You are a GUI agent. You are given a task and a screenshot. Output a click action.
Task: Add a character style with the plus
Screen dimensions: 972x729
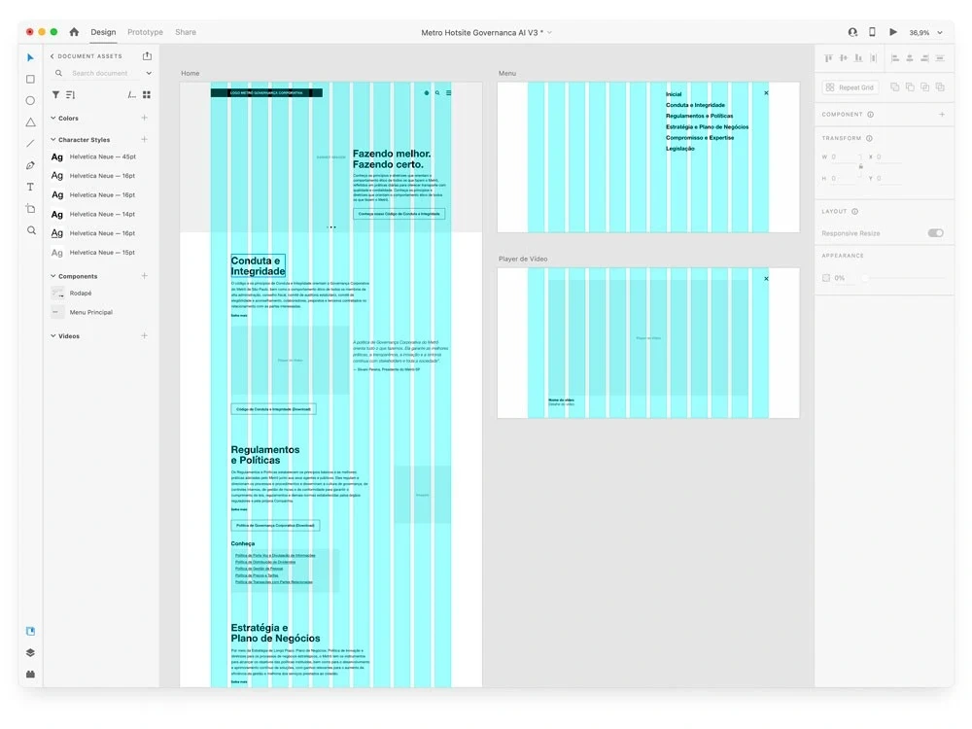click(145, 139)
